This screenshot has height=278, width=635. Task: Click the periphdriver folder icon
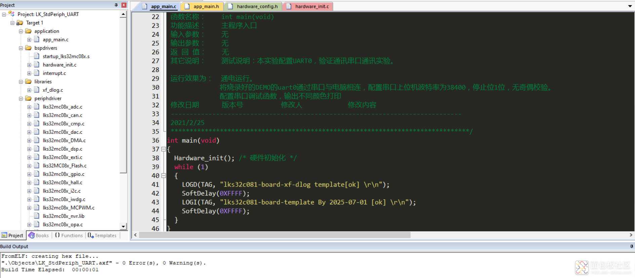pos(29,98)
